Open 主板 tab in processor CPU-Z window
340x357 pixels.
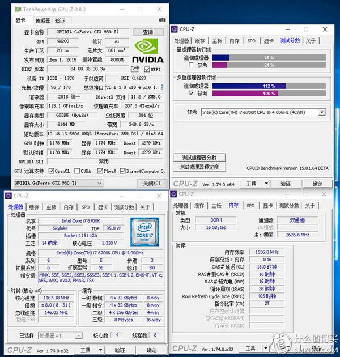[x=52, y=207]
